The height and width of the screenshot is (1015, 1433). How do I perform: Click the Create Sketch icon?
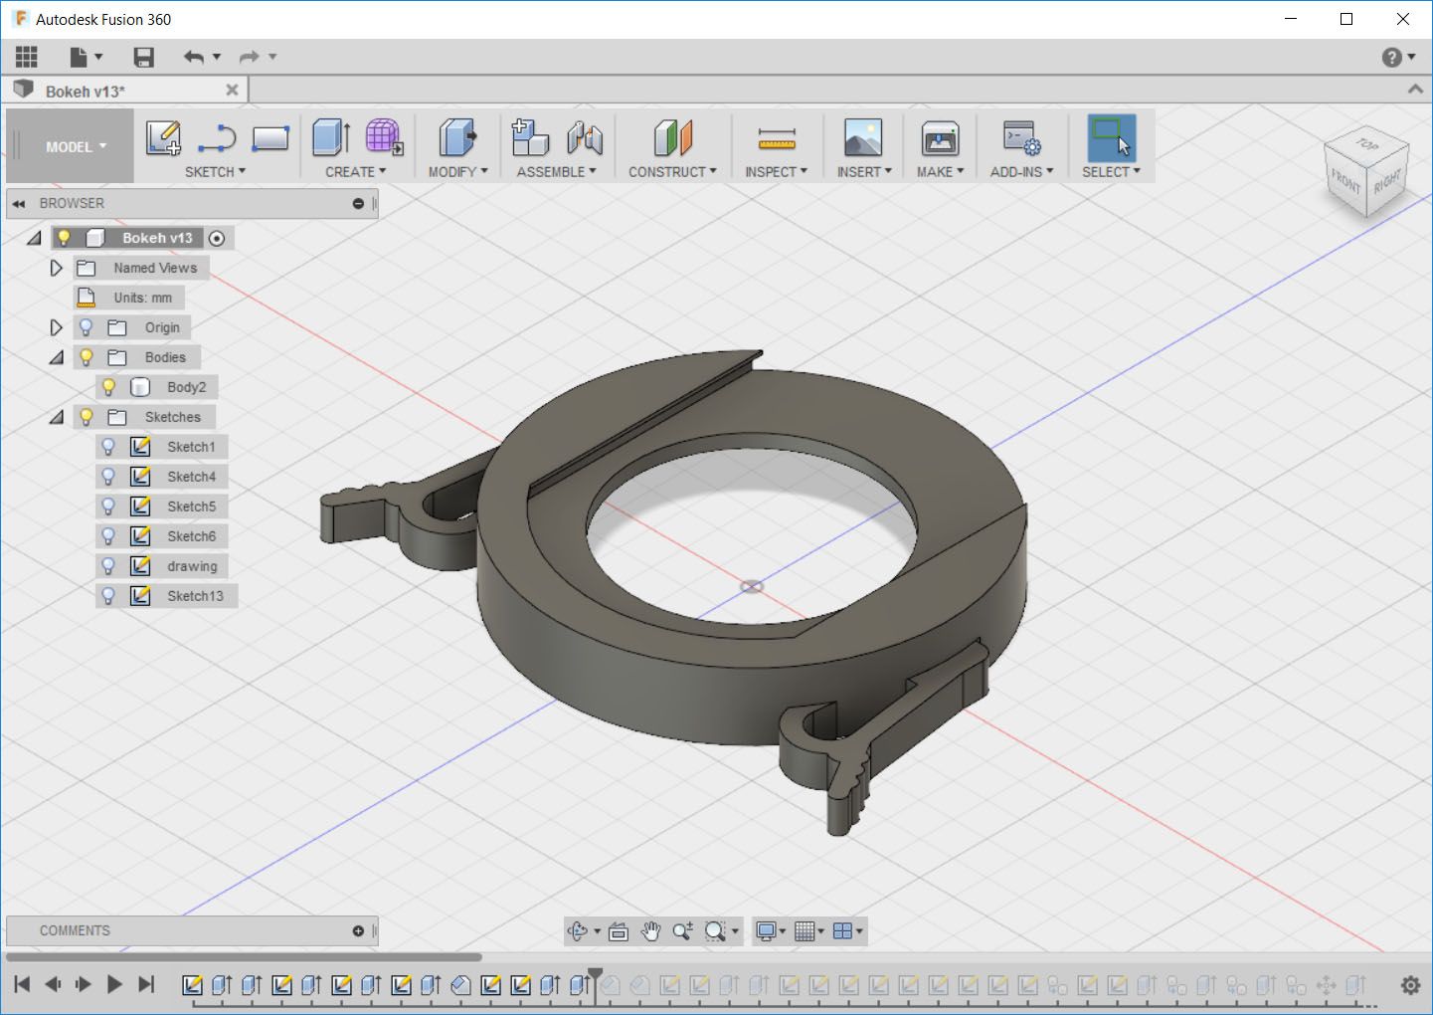(x=163, y=138)
